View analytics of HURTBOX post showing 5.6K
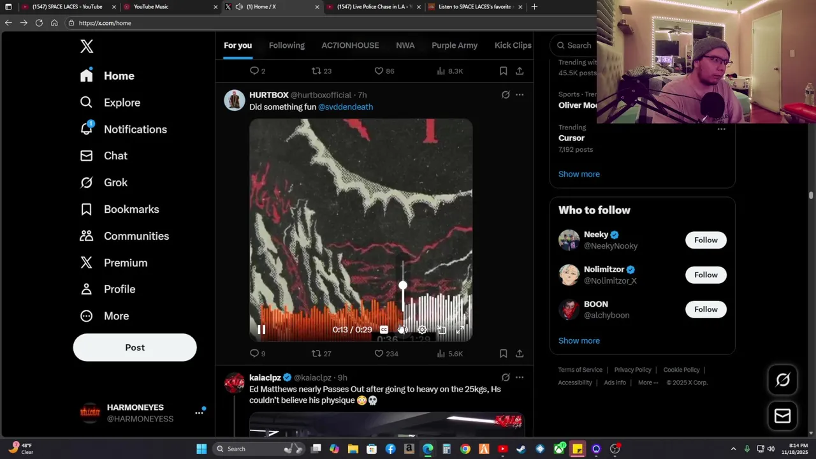Image resolution: width=816 pixels, height=459 pixels. point(449,353)
